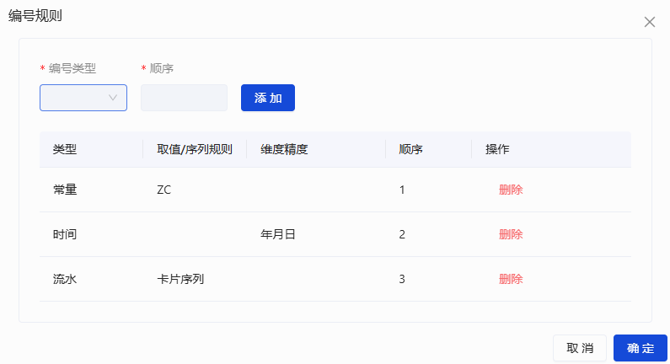Click the 常量 type cell

pos(65,190)
